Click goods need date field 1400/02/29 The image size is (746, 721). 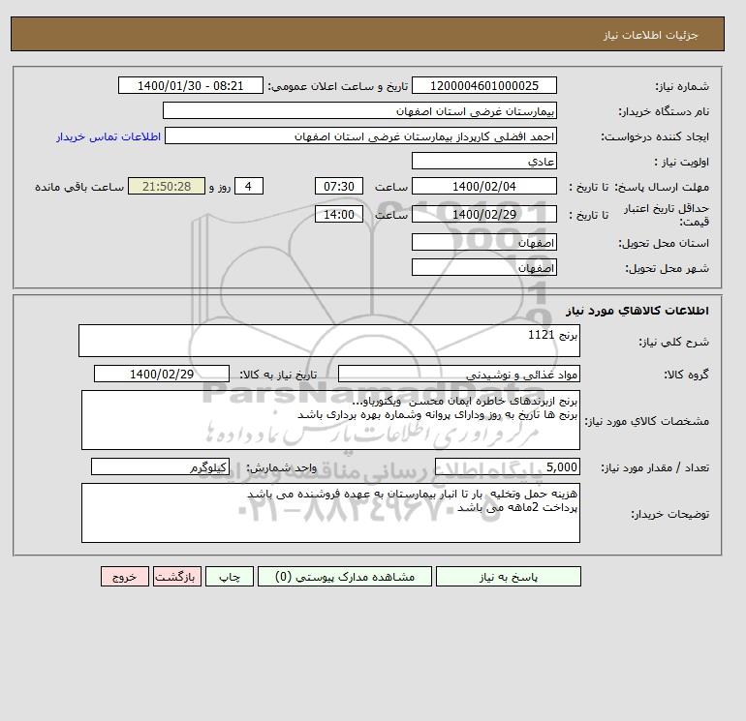[x=162, y=374]
